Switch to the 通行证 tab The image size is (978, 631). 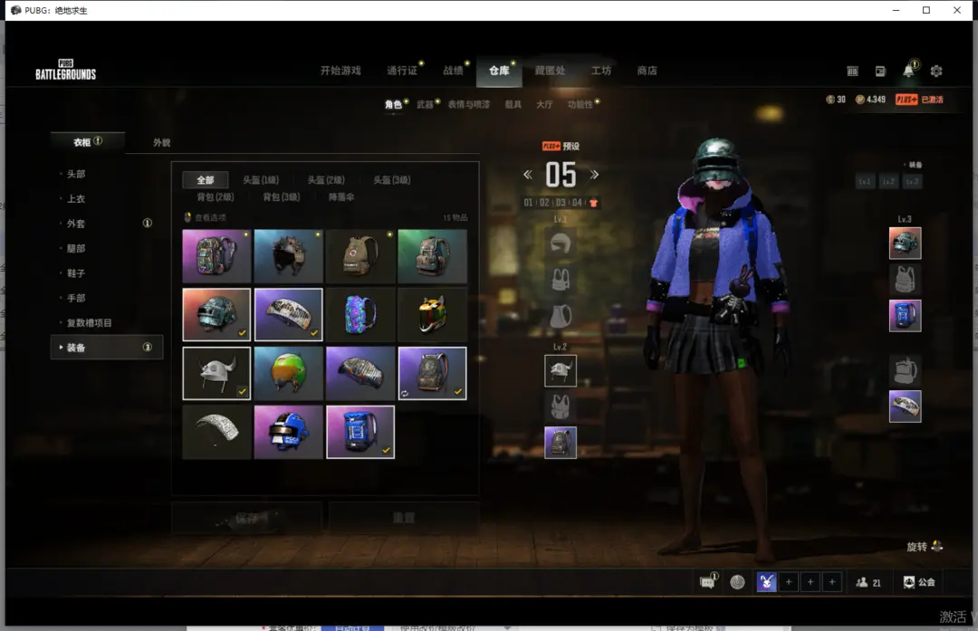pos(402,71)
